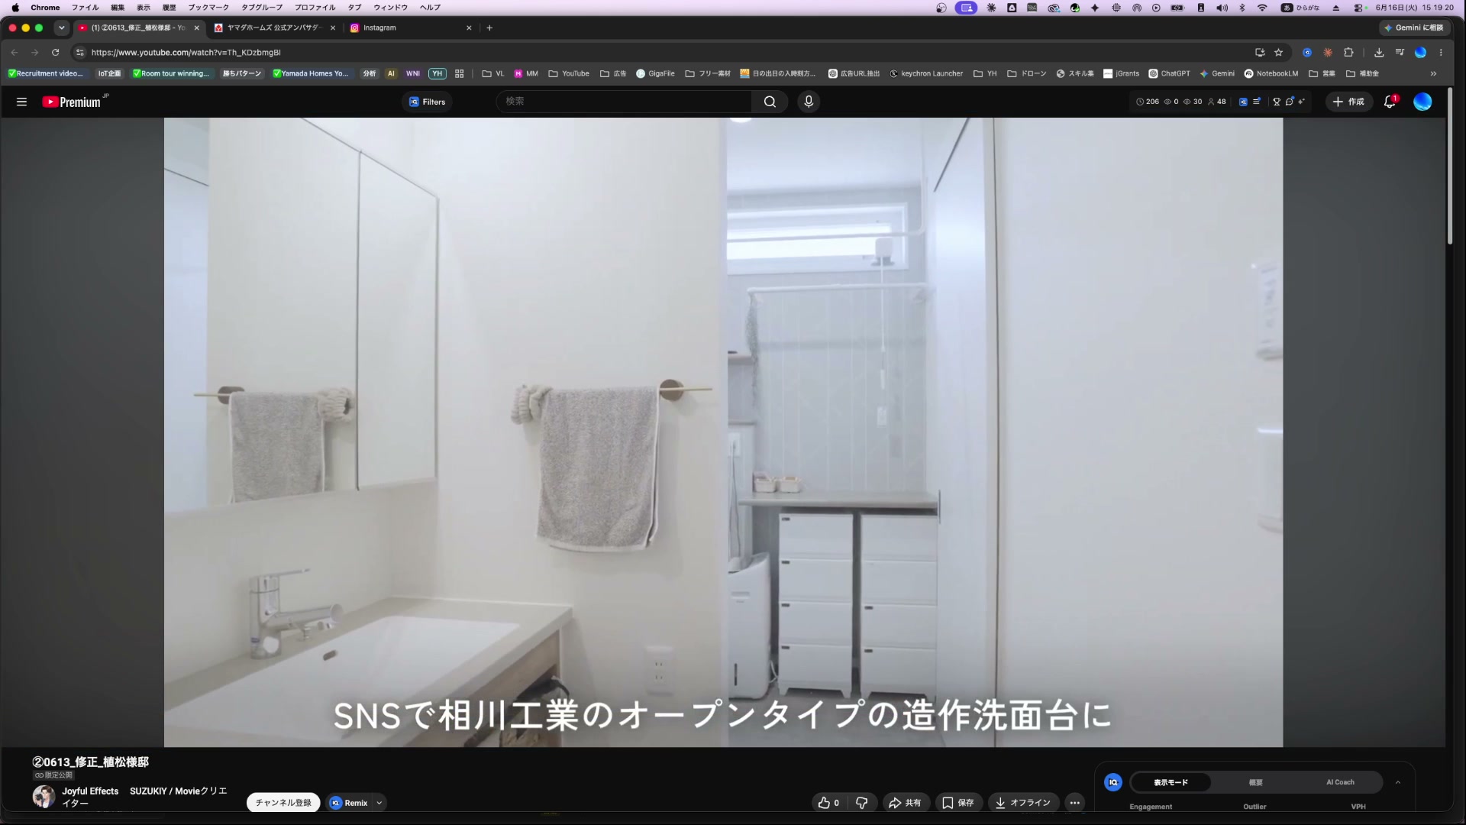Open Chrome downloads arrow icon

(1379, 53)
